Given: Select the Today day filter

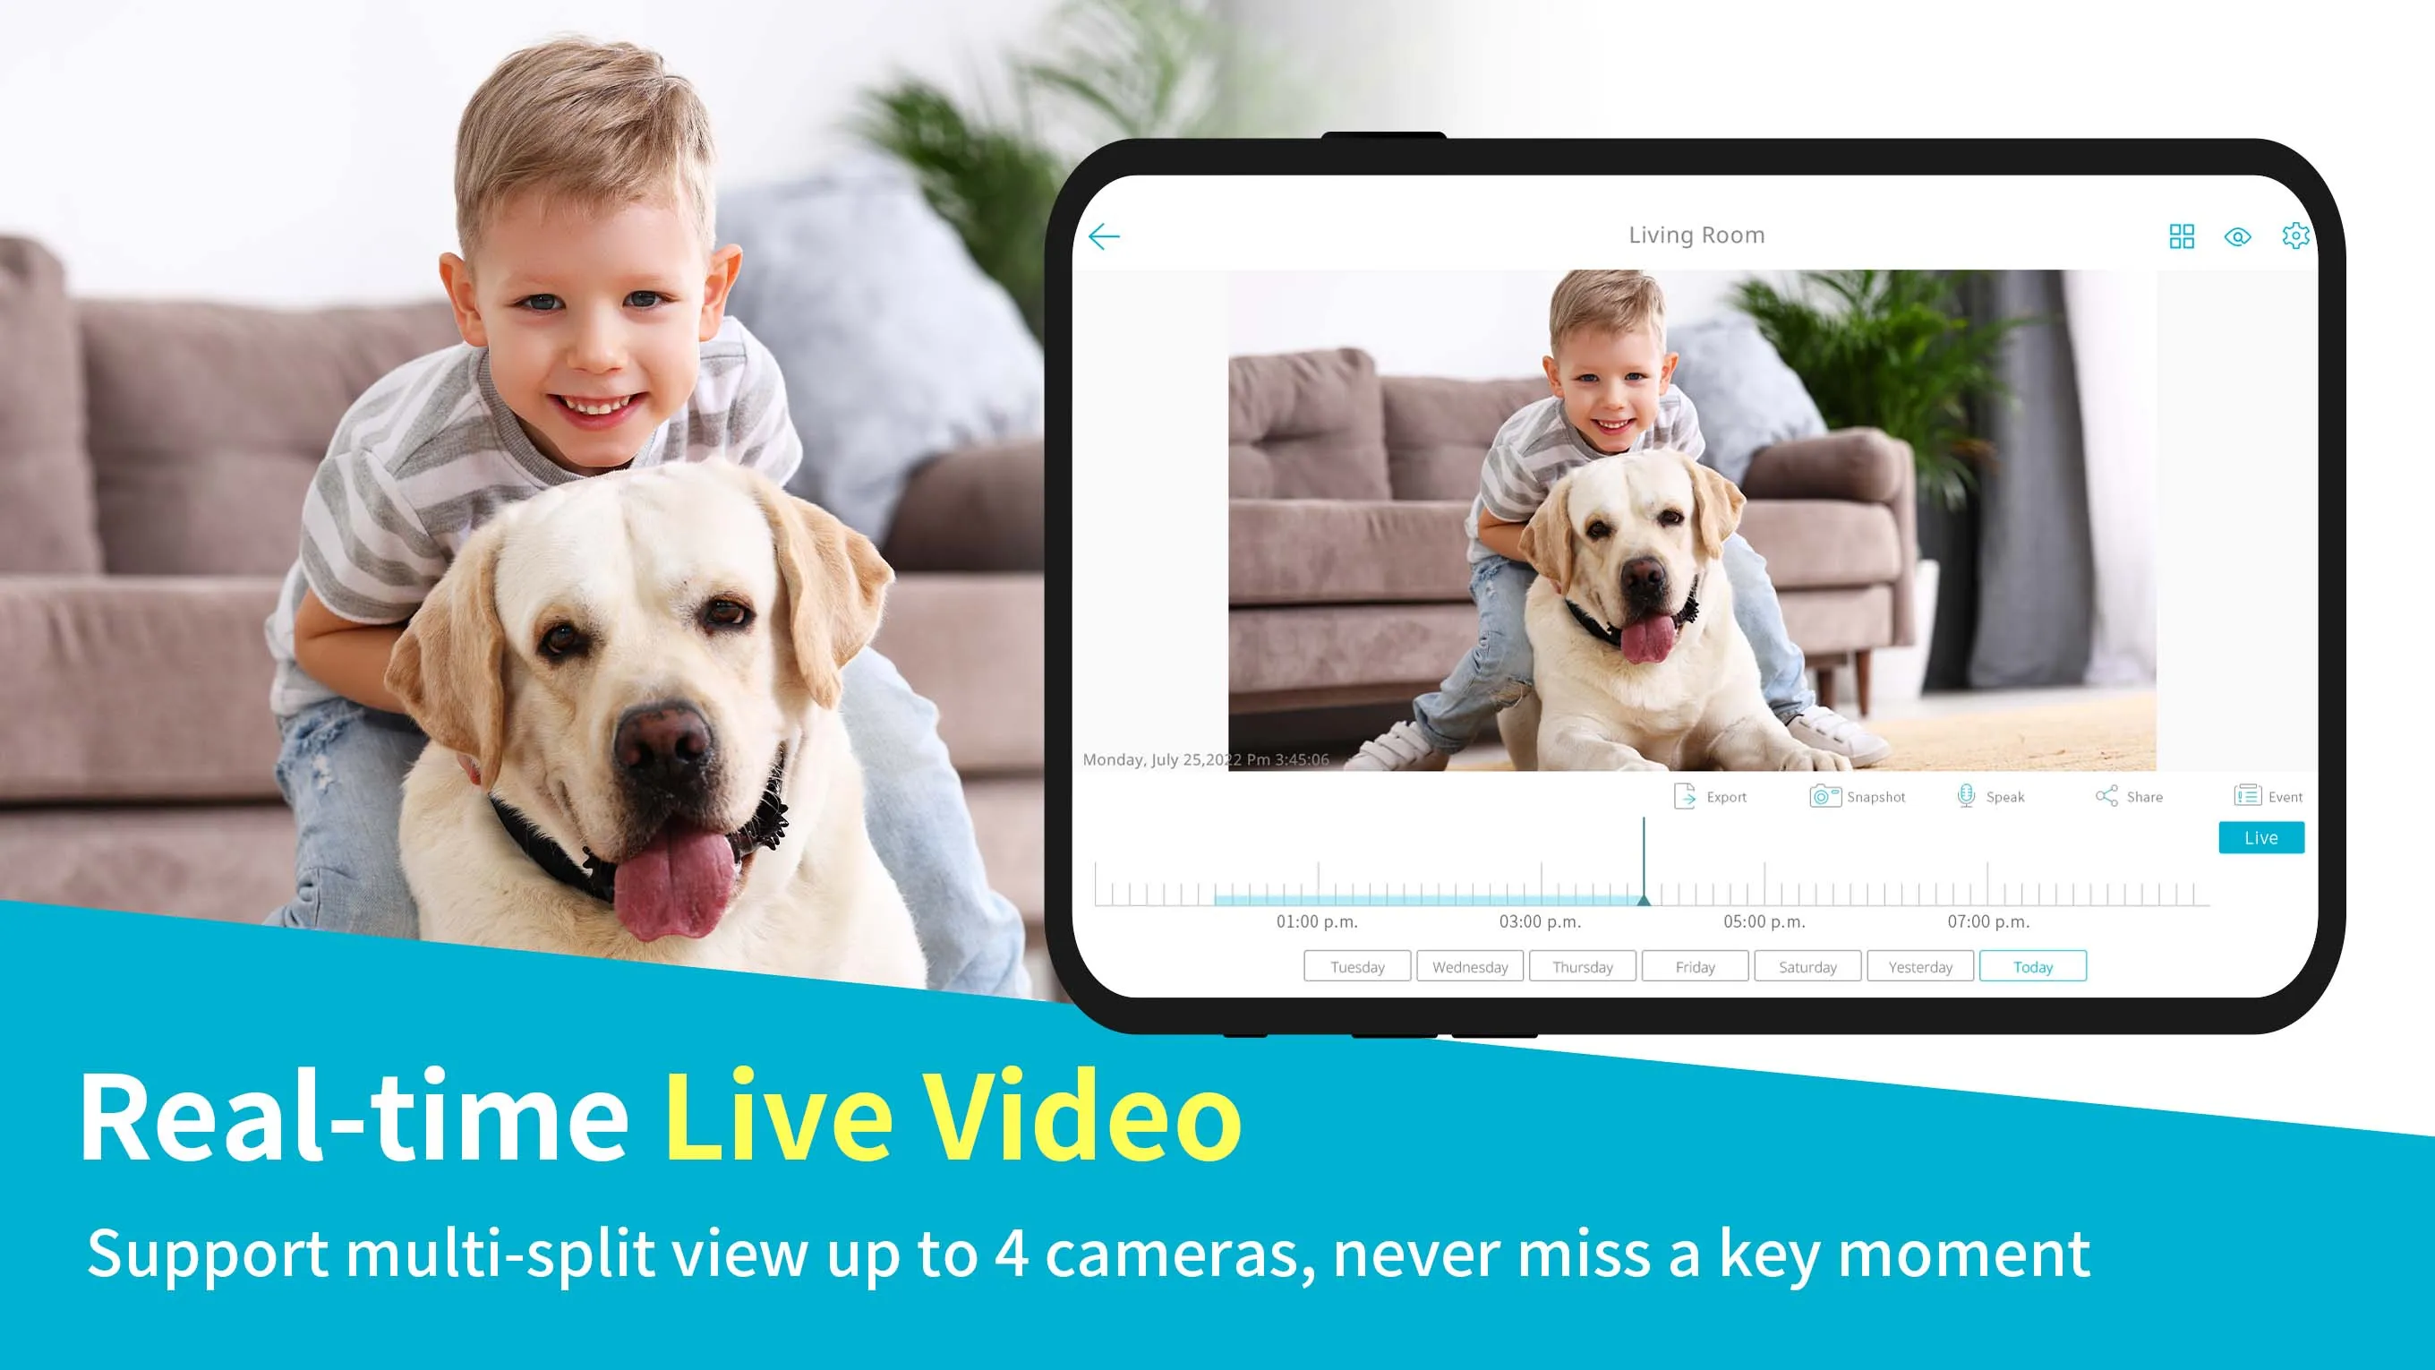Looking at the screenshot, I should 2034,965.
